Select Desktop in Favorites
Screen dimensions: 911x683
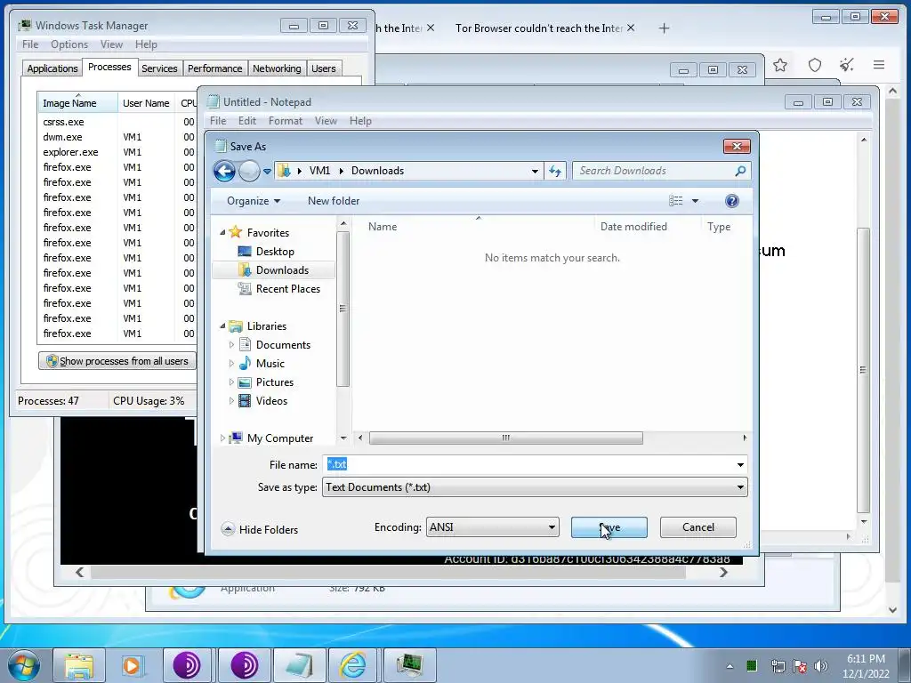(275, 252)
